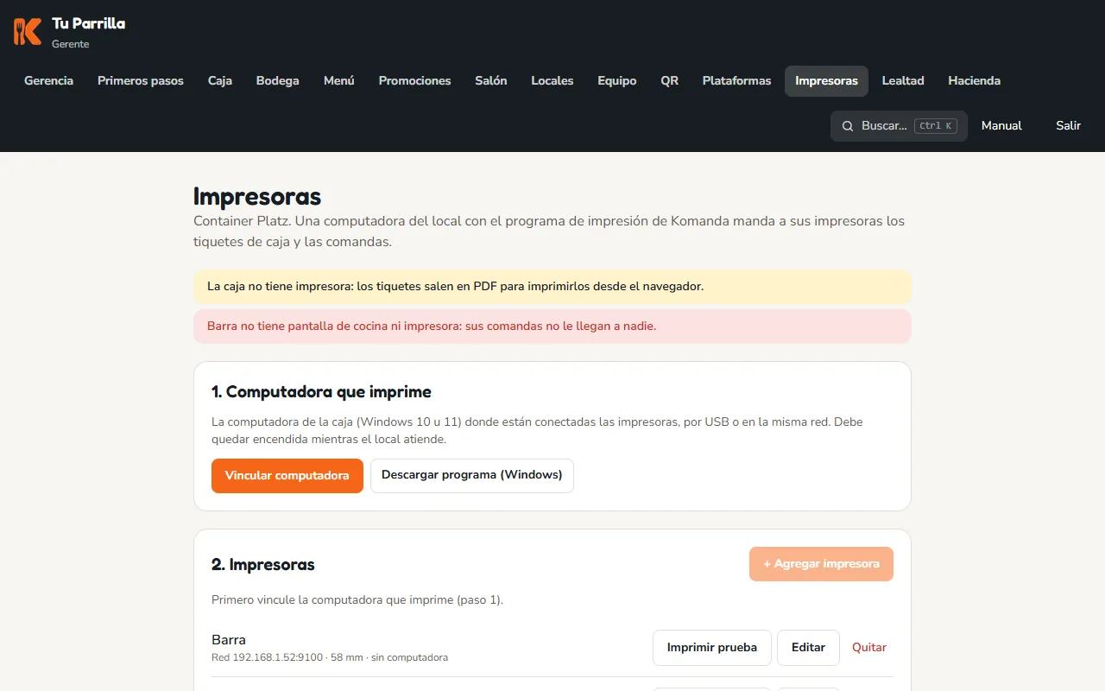Open the Salón section
The height and width of the screenshot is (691, 1105).
pyautogui.click(x=491, y=81)
